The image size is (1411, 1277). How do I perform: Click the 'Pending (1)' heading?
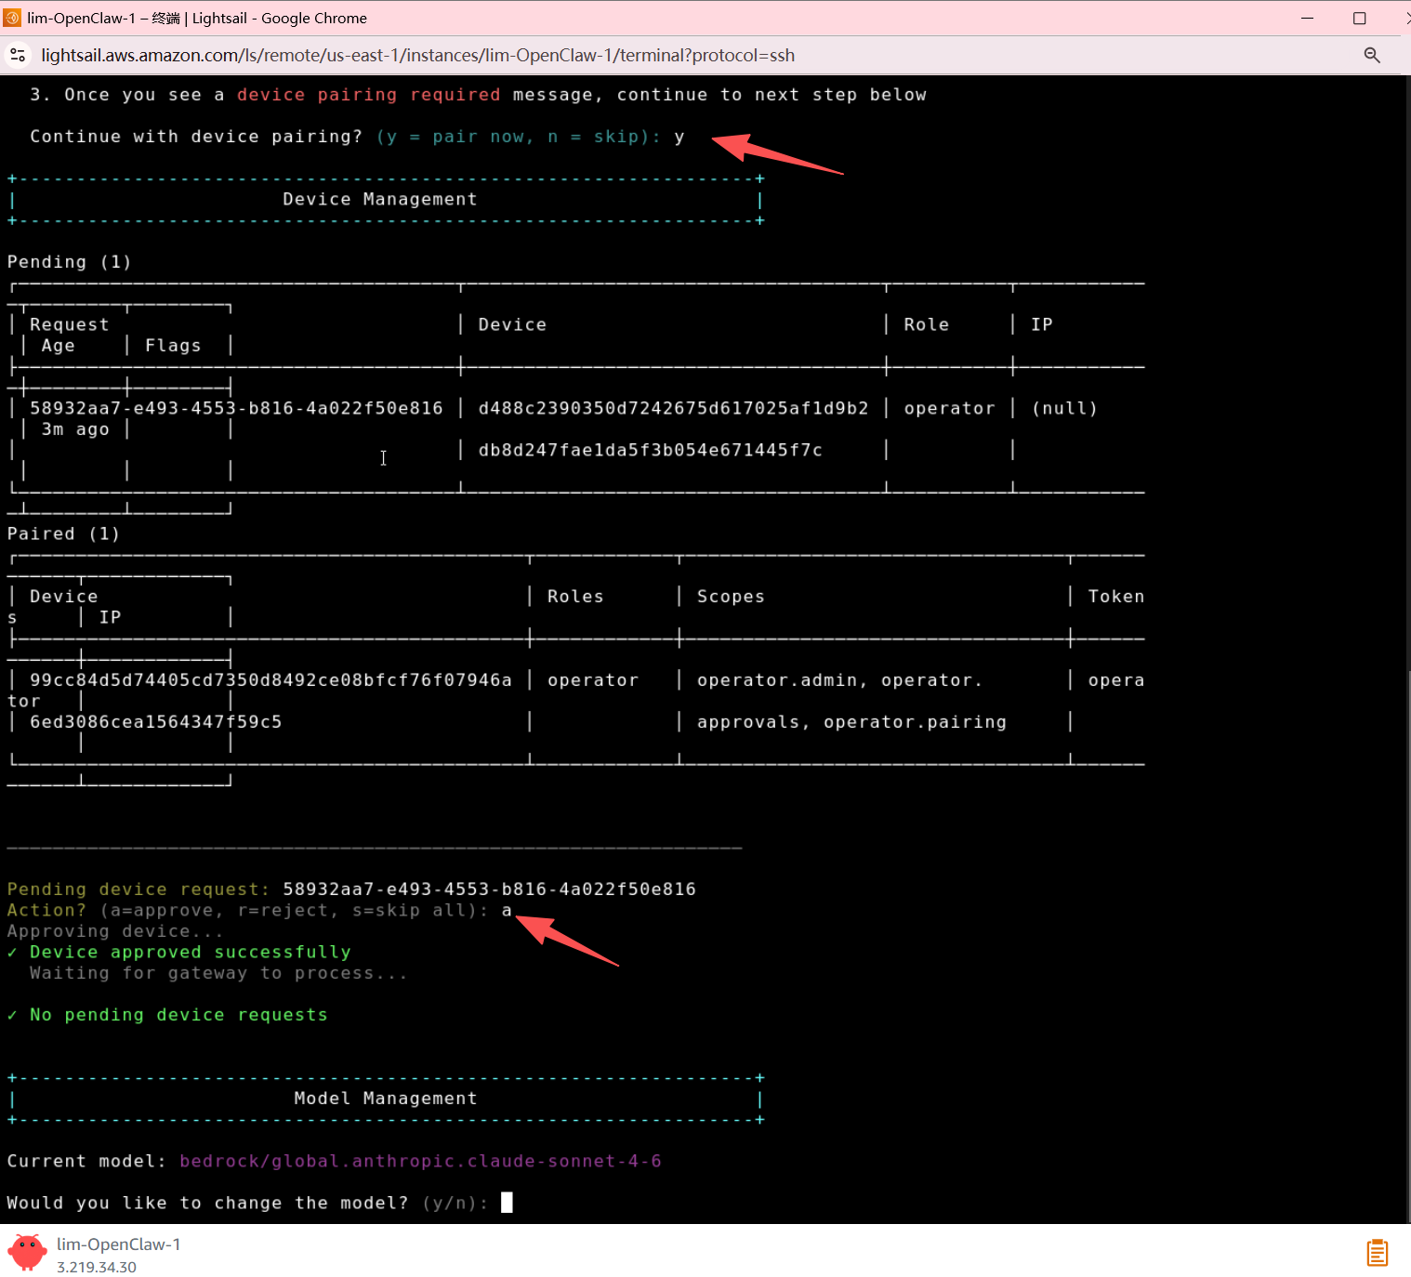click(x=69, y=262)
